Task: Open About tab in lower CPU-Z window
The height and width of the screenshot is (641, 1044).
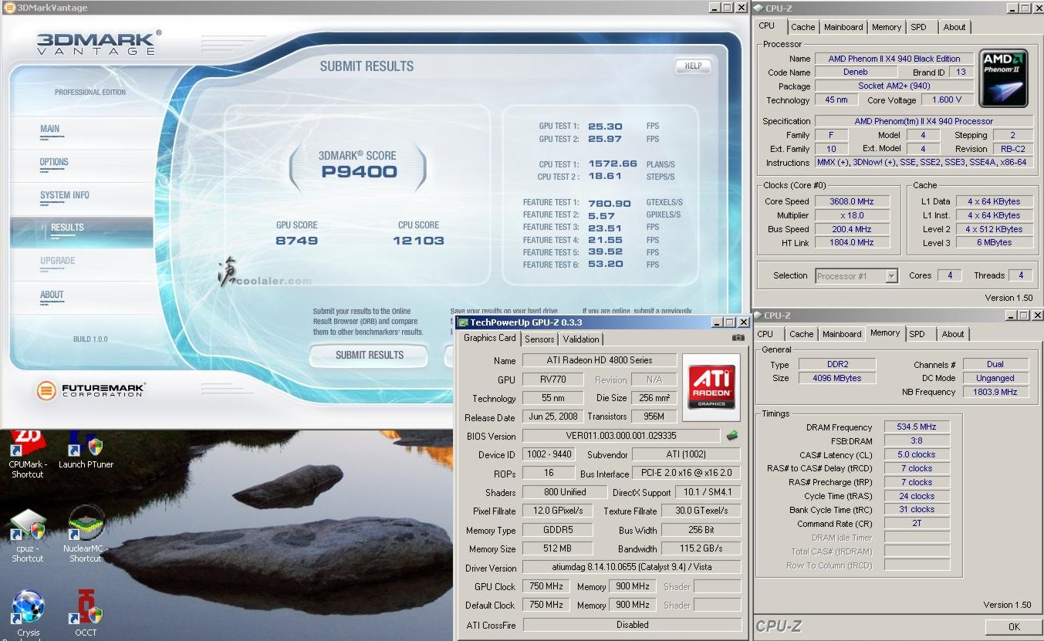Action: pos(953,334)
